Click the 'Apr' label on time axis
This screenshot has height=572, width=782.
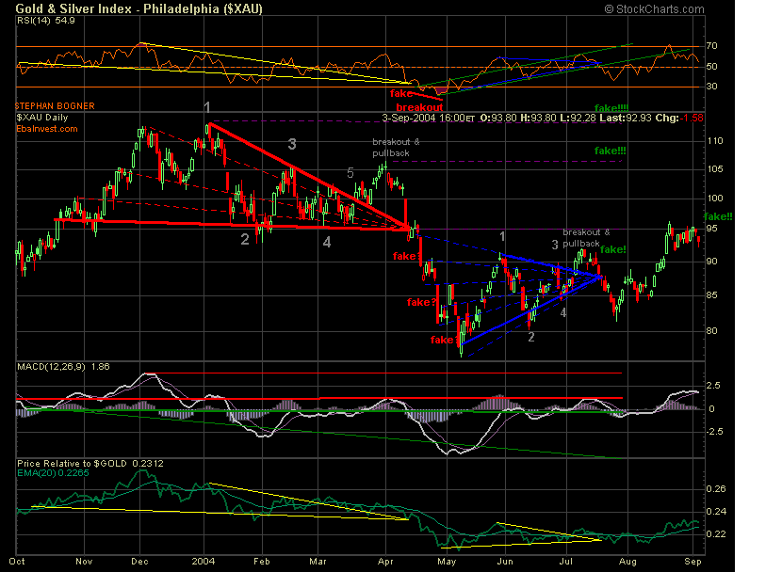coord(385,562)
